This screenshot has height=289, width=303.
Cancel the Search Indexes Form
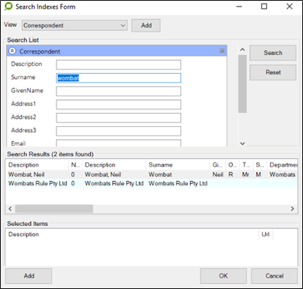pos(274,276)
